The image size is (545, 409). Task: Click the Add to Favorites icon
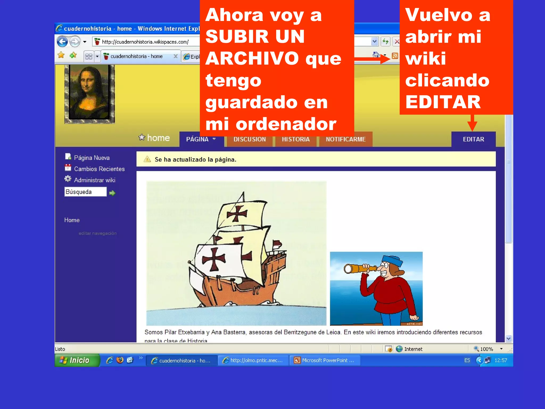tap(73, 55)
